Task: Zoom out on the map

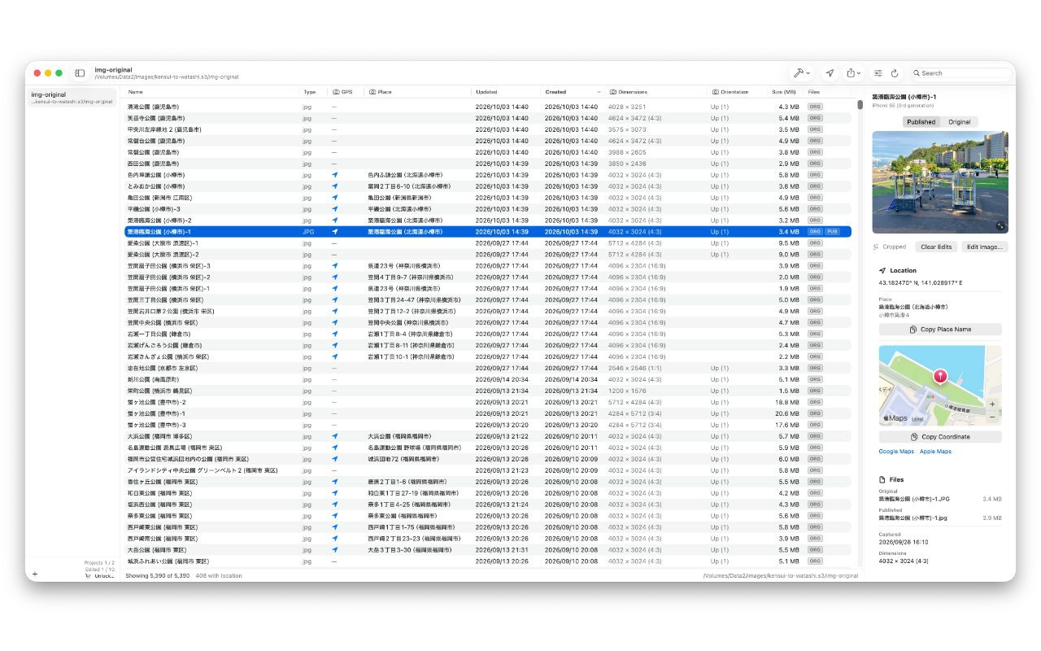Action: pos(992,417)
